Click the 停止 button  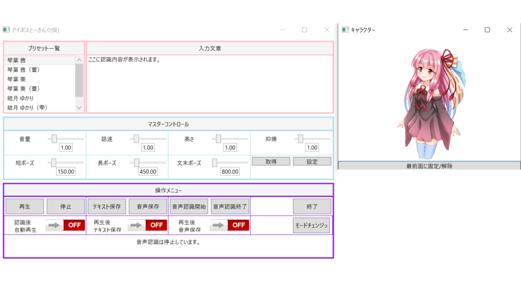point(66,206)
